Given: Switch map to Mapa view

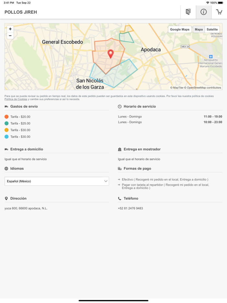Looking at the screenshot, I should pos(198,30).
